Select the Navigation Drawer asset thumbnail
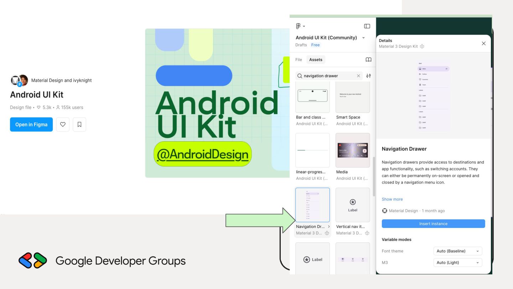This screenshot has height=289, width=513. tap(312, 205)
